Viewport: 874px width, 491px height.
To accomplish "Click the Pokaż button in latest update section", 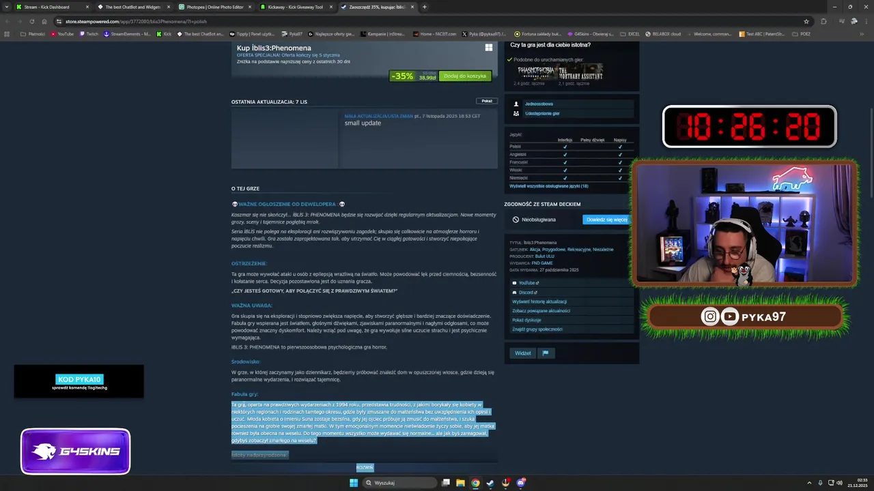I will click(x=486, y=101).
